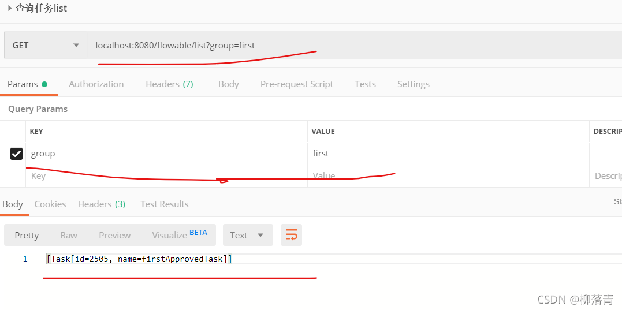The width and height of the screenshot is (622, 310).
Task: Click the 'first' value cell
Action: tap(448, 154)
